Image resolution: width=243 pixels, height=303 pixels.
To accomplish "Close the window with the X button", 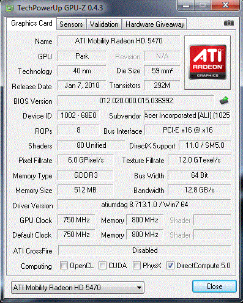I will (225, 5).
